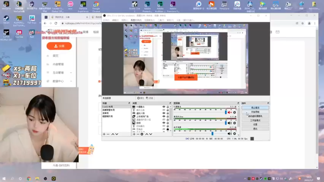Open Steam desktop shortcut

[6, 19]
